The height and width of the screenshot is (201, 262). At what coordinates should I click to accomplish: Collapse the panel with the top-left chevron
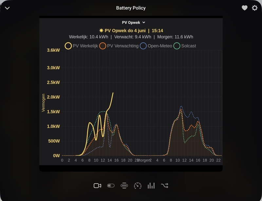[7, 8]
